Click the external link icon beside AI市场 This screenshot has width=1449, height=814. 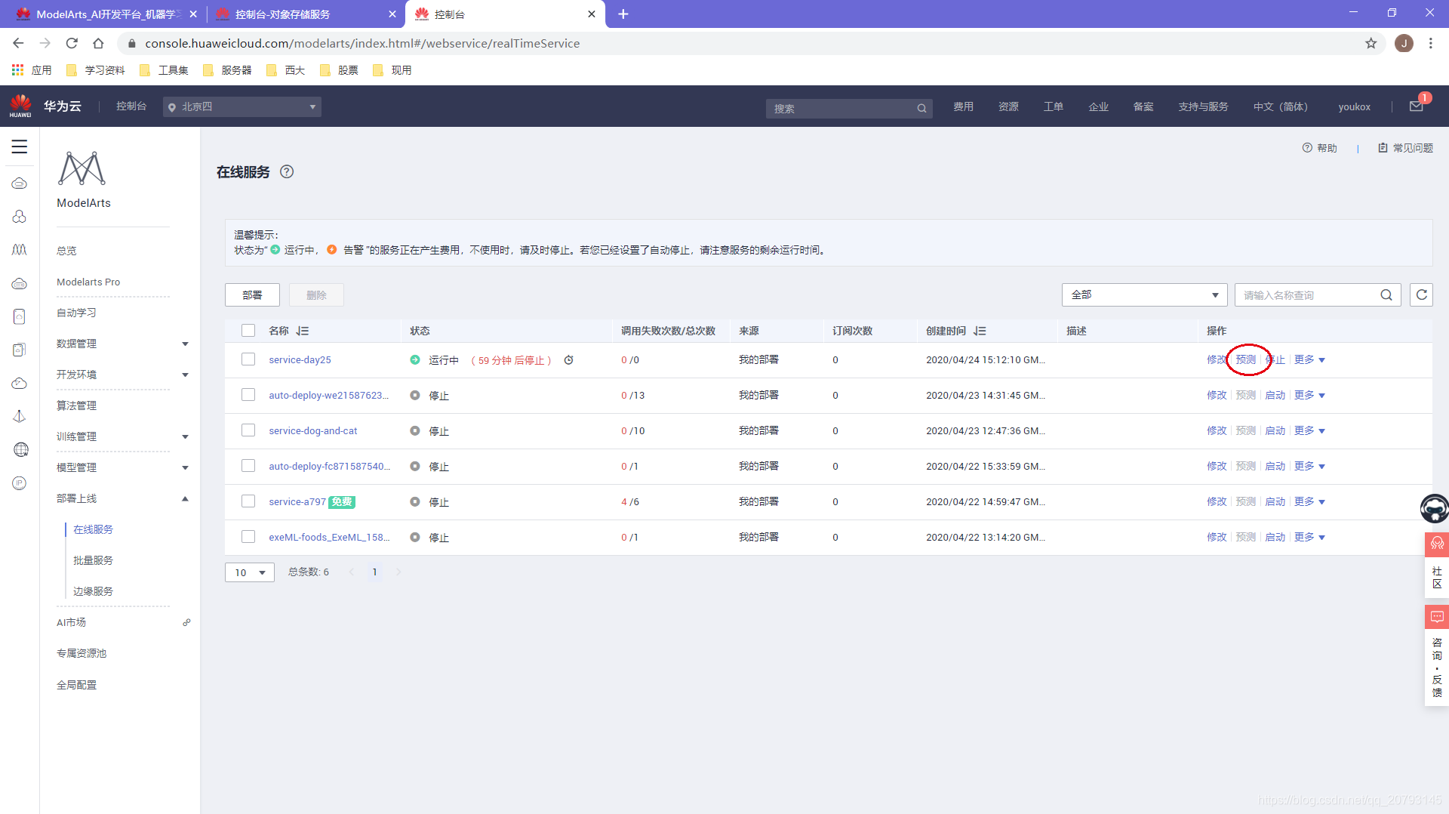(186, 623)
